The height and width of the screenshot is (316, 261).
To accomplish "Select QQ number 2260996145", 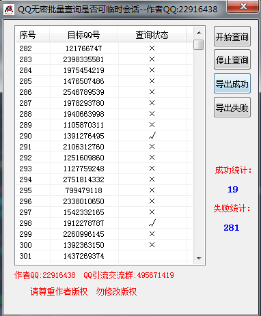I will click(84, 234).
